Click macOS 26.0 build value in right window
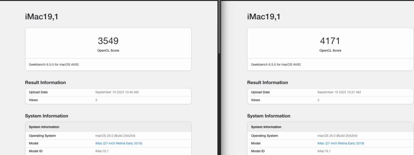 (x=337, y=136)
